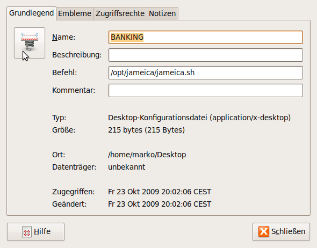317x248 pixels.
Task: Close the dialog with Schließen
Action: click(x=281, y=232)
